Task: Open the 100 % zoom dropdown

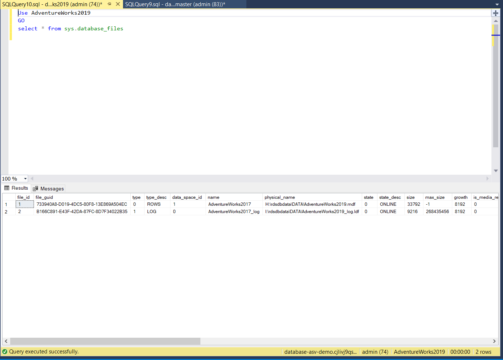Action: pyautogui.click(x=25, y=179)
